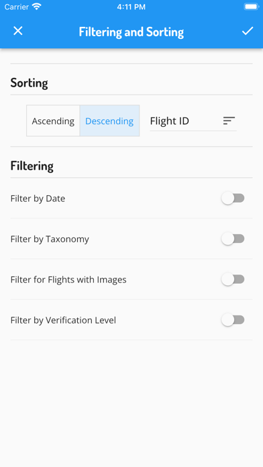Select Ascending sort order
This screenshot has width=263, height=467.
pos(53,121)
